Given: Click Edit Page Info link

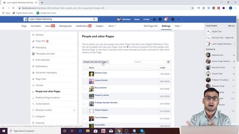Looking at the screenshot, I should 150,26.
